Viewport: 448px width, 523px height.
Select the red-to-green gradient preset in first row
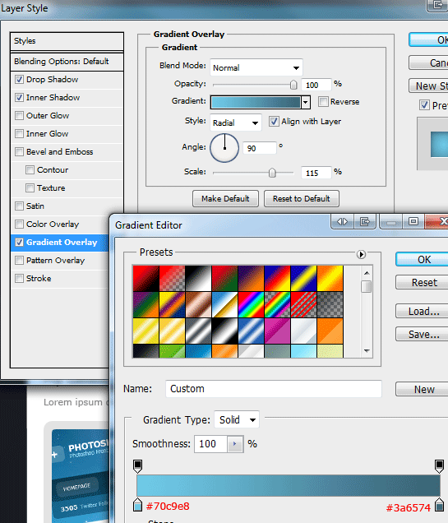(x=224, y=279)
